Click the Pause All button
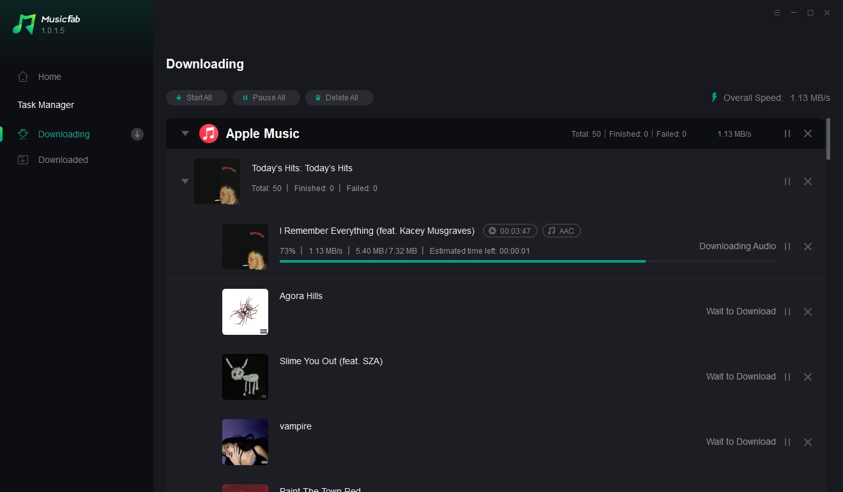This screenshot has width=843, height=492. (267, 98)
